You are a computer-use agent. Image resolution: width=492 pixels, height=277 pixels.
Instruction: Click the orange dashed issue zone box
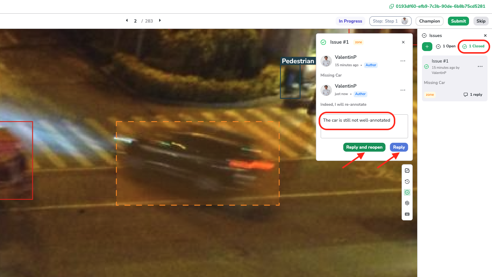click(198, 163)
